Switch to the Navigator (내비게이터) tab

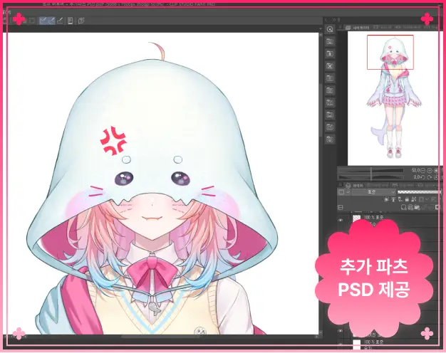358,28
